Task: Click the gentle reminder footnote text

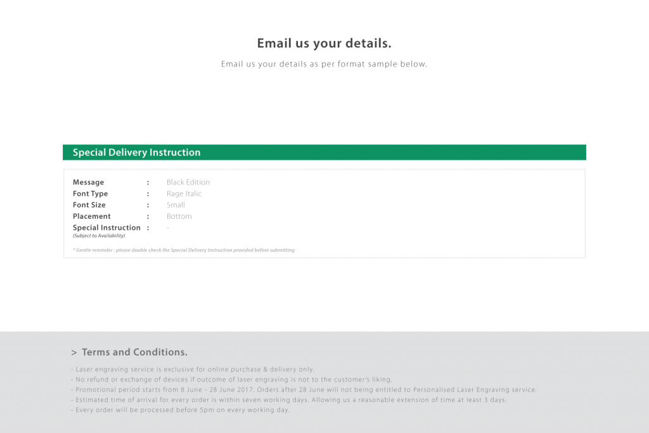Action: click(184, 250)
